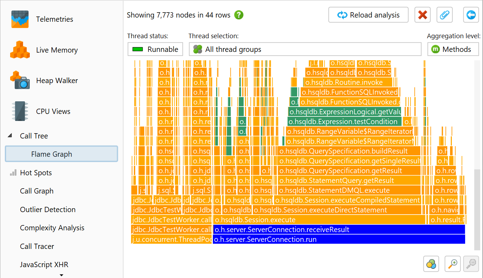Click the Heap Walker label
The height and width of the screenshot is (278, 483).
[57, 80]
